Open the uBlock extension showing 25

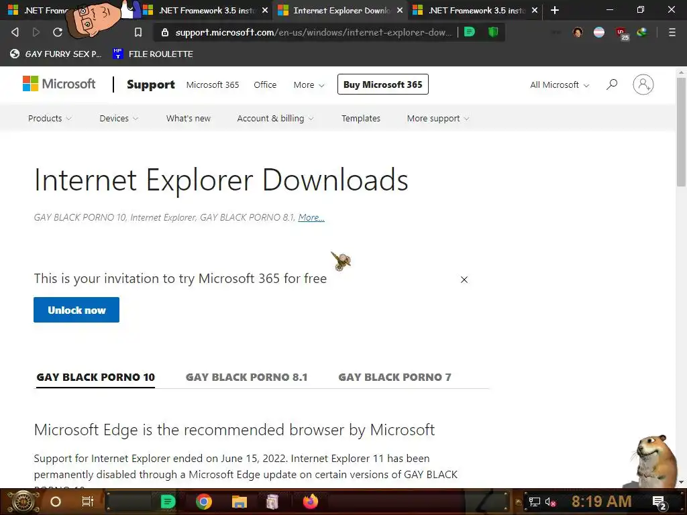click(x=622, y=33)
